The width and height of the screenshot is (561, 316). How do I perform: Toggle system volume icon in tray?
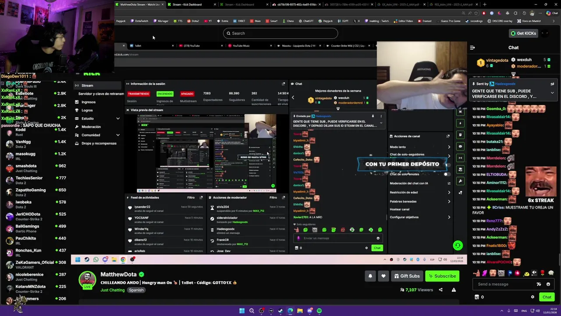pyautogui.click(x=538, y=311)
